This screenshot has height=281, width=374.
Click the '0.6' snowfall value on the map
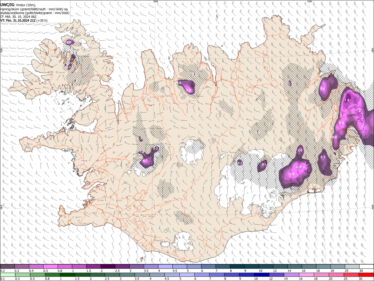click(x=292, y=174)
